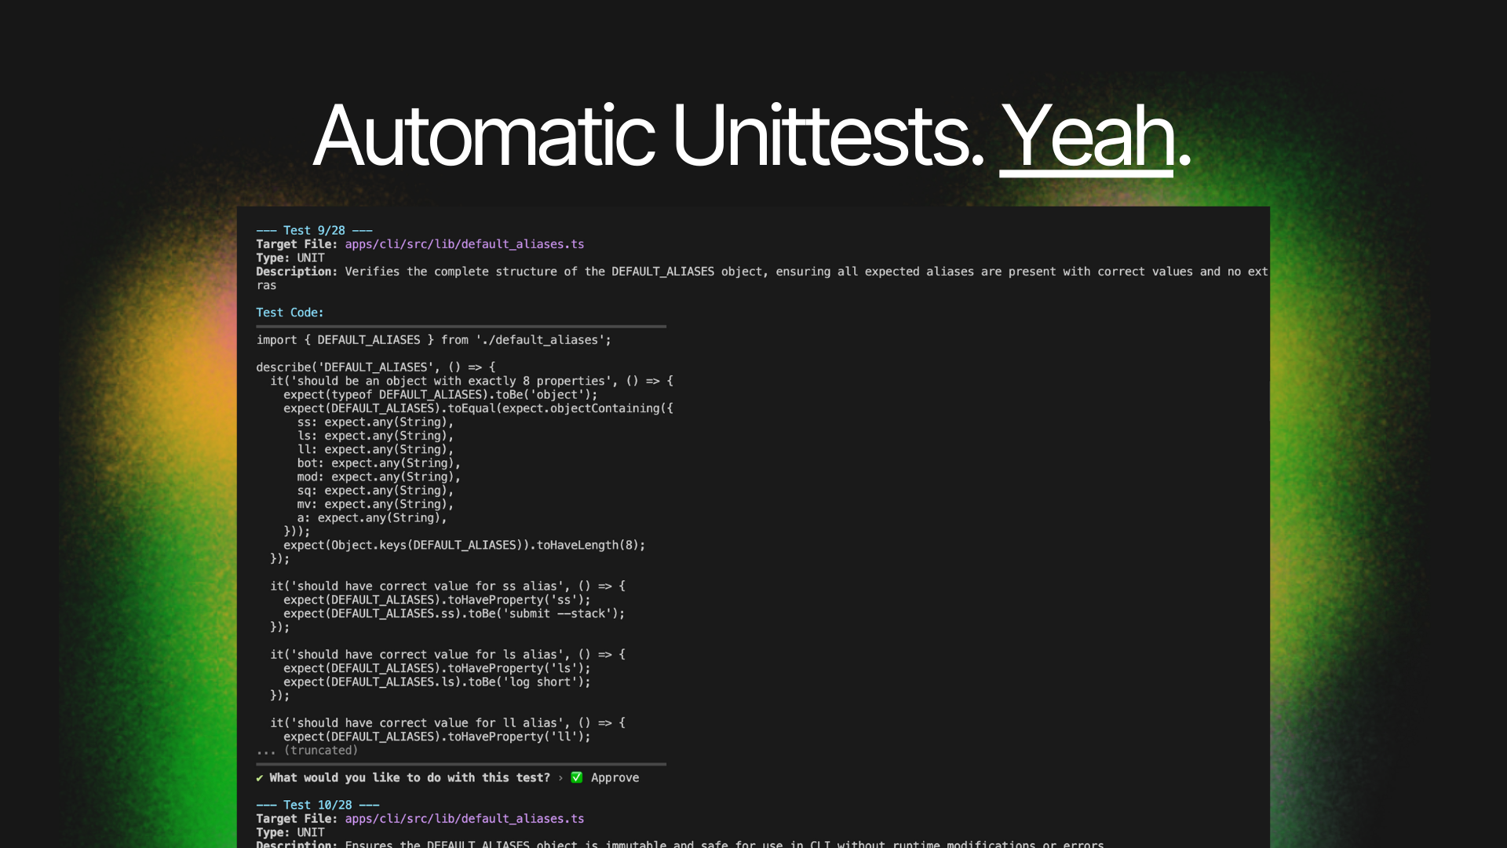Click the 'ls alias' test case line

447,655
